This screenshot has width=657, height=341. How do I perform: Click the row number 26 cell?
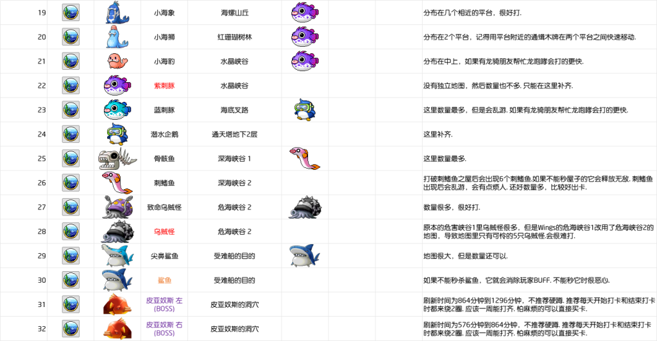42,183
